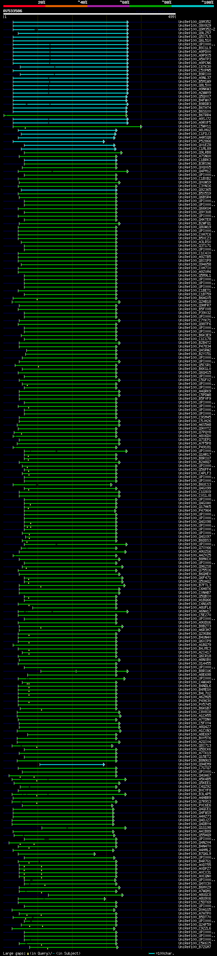Select the UniRef100_B3RS96 label
The height and width of the screenshot is (956, 217).
coord(195,164)
